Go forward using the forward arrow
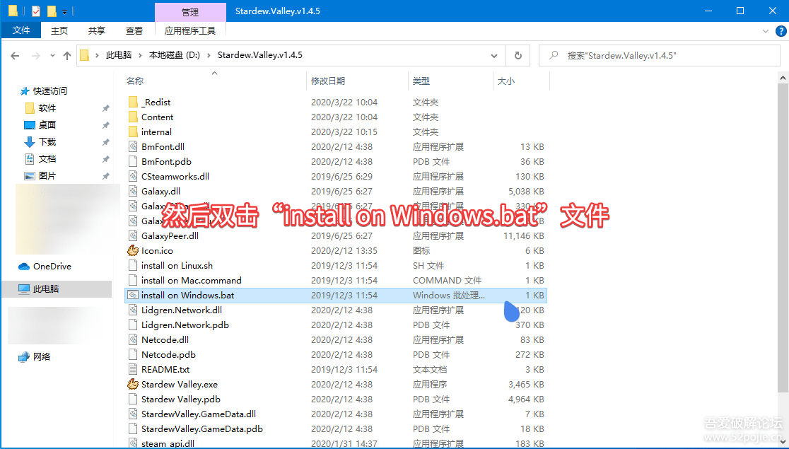This screenshot has height=449, width=789. tap(36, 55)
